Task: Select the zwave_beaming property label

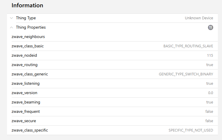Action: [x=26, y=102]
